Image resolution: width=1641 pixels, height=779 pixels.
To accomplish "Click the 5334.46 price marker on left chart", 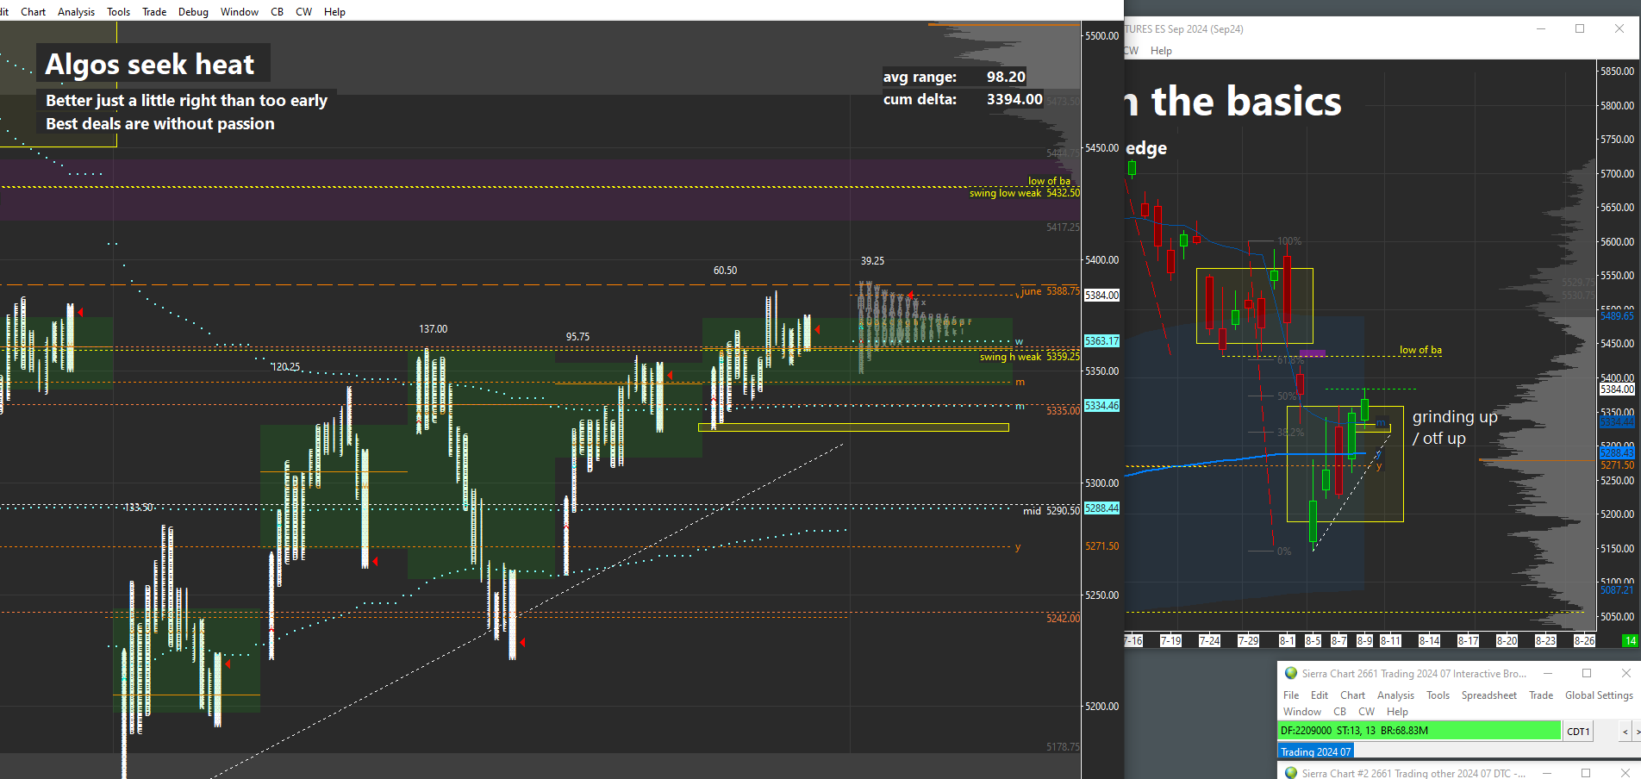I will pyautogui.click(x=1101, y=406).
